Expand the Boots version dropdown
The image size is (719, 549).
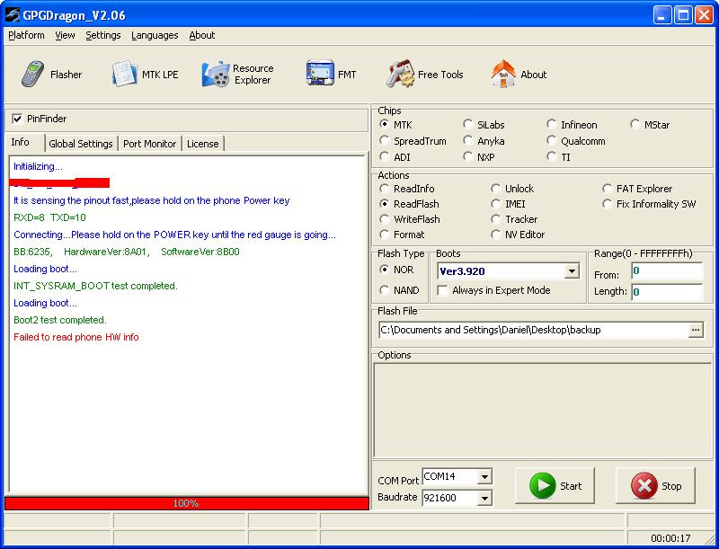[572, 271]
